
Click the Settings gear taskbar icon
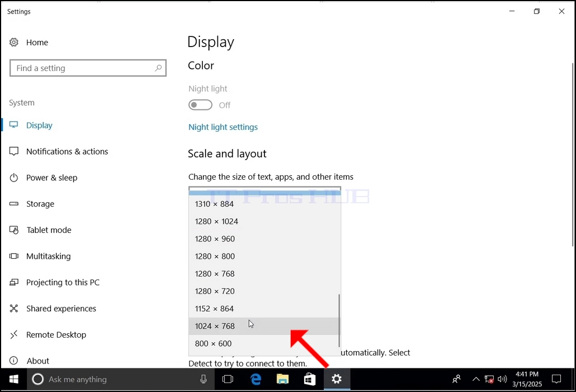click(x=337, y=379)
